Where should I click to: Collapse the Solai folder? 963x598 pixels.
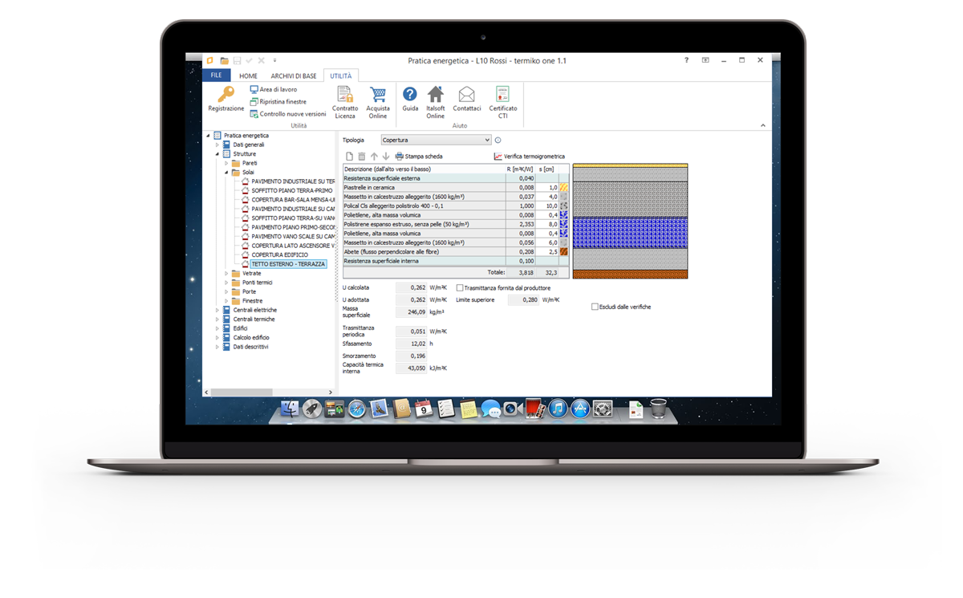pos(226,173)
